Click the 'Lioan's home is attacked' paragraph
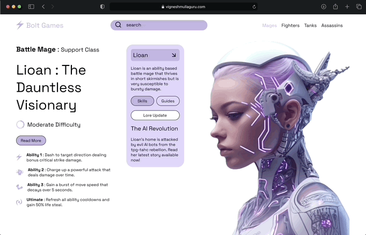 pos(155,150)
